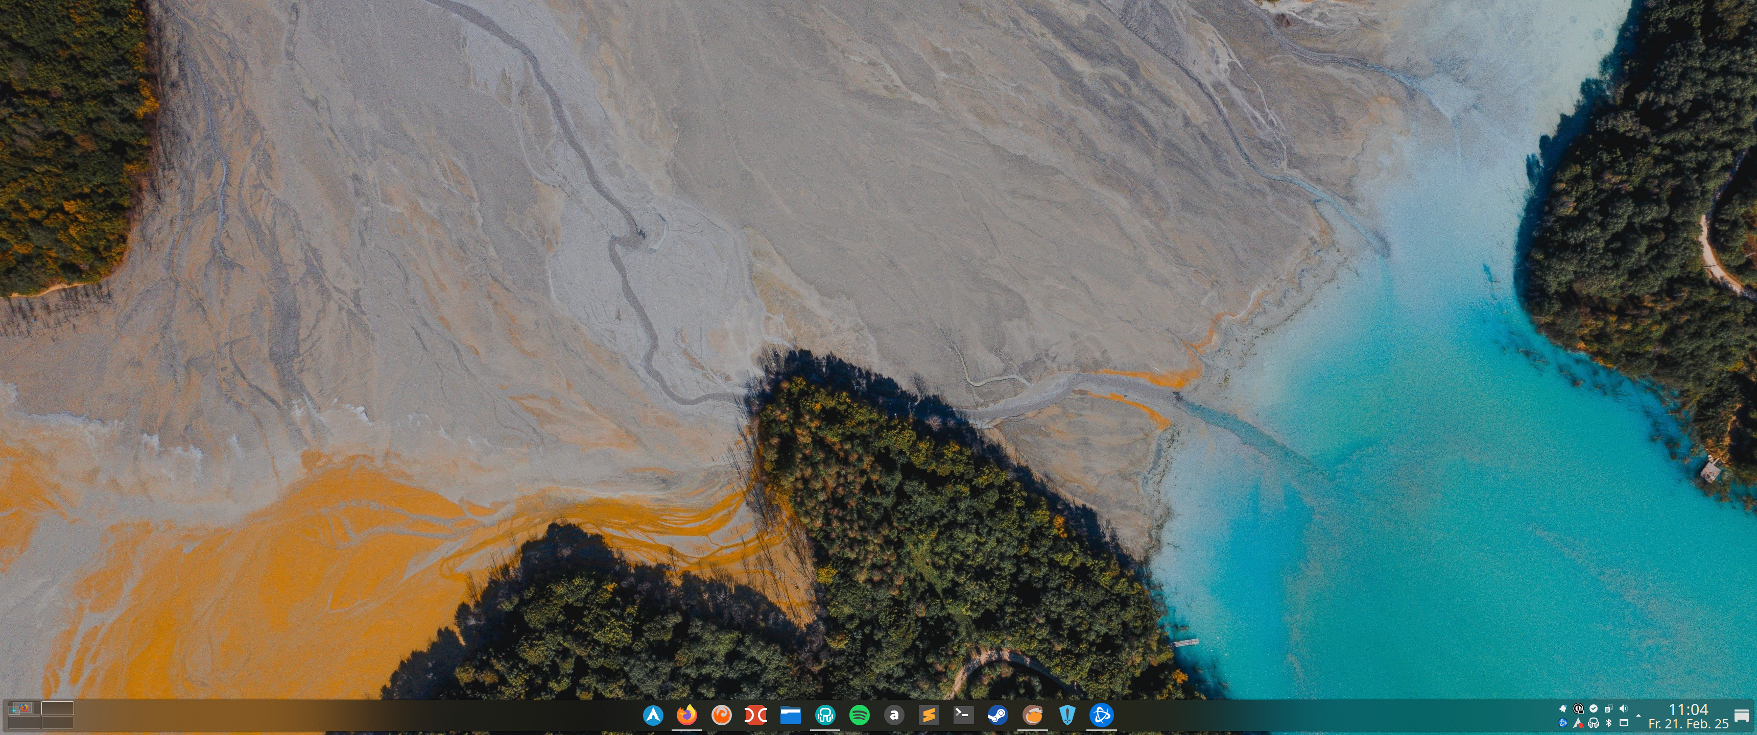Open the Bluetooth tray icon

coord(1608,723)
